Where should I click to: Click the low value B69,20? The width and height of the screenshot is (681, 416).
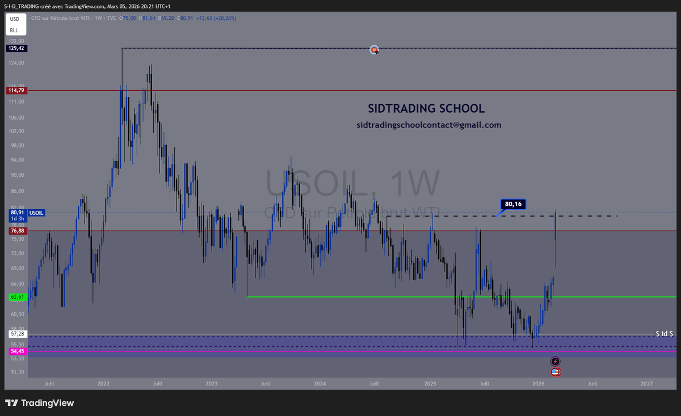(x=167, y=18)
